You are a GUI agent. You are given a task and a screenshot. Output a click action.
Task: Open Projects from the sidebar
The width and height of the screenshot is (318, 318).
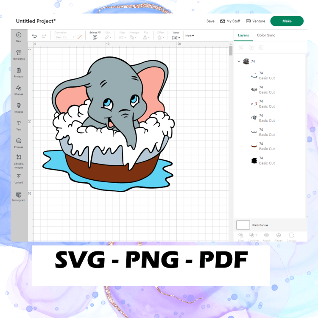[19, 73]
